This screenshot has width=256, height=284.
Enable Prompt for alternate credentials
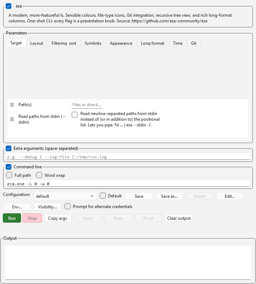(68, 207)
